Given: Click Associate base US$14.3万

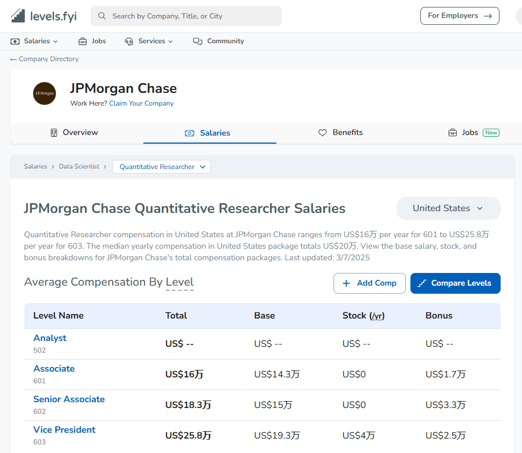Looking at the screenshot, I should point(277,375).
